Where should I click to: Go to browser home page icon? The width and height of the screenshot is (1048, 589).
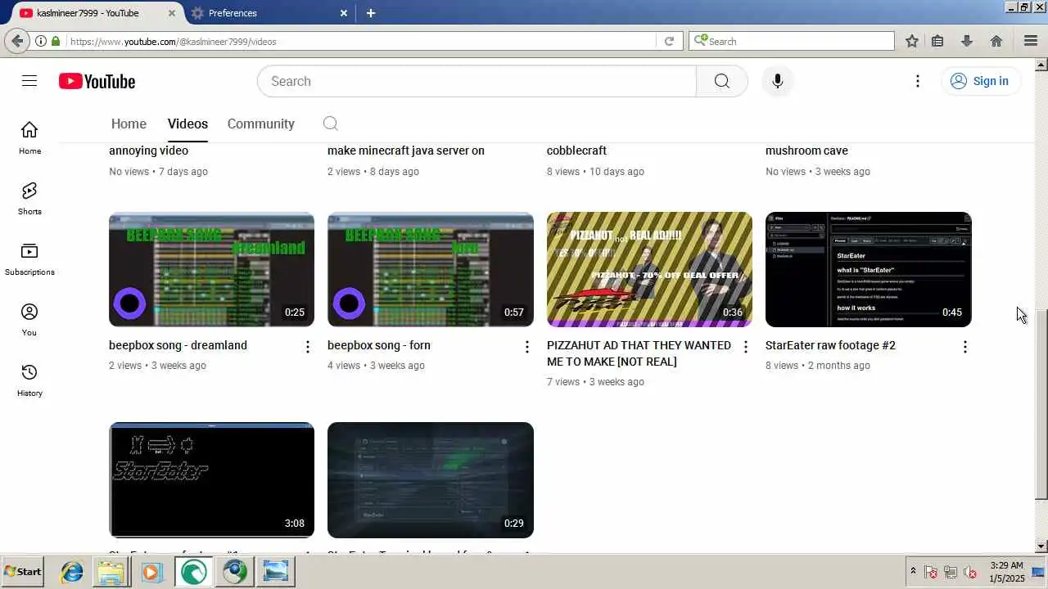(x=996, y=41)
